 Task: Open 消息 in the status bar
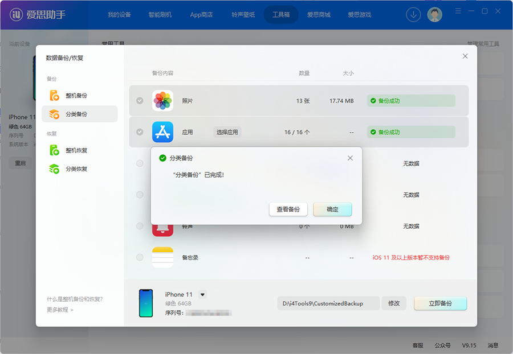[x=492, y=345]
